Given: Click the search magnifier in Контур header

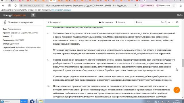Looking at the screenshot, I should coord(33,15).
